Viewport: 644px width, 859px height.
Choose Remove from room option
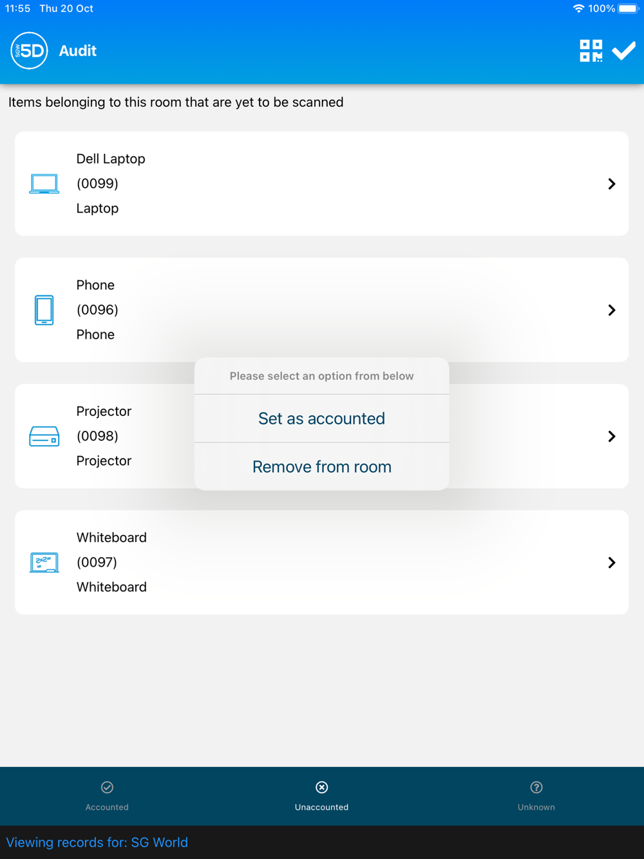321,467
